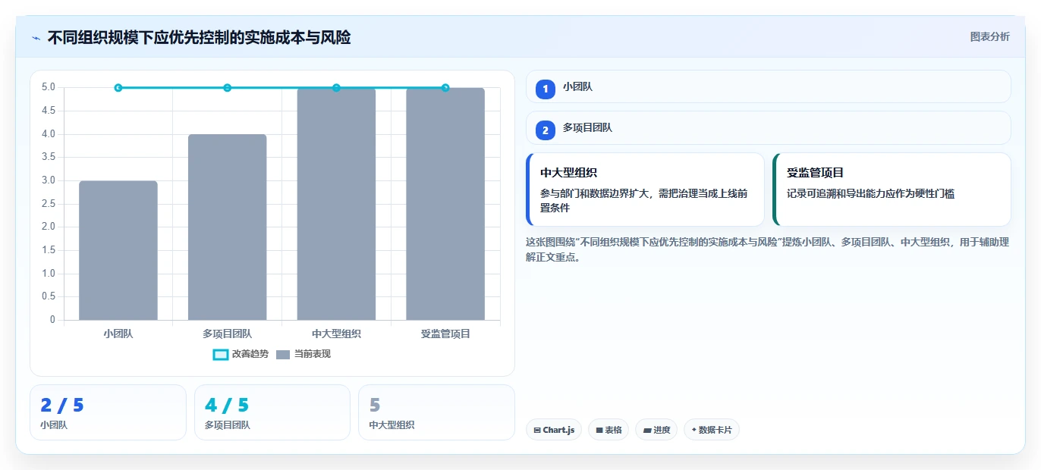Click the 小团队 x-axis label
Screen dimensions: 1041x470
coord(118,334)
